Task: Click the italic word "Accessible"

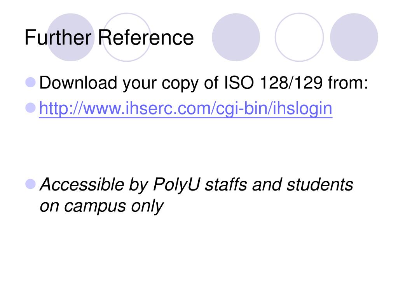Action: point(82,184)
